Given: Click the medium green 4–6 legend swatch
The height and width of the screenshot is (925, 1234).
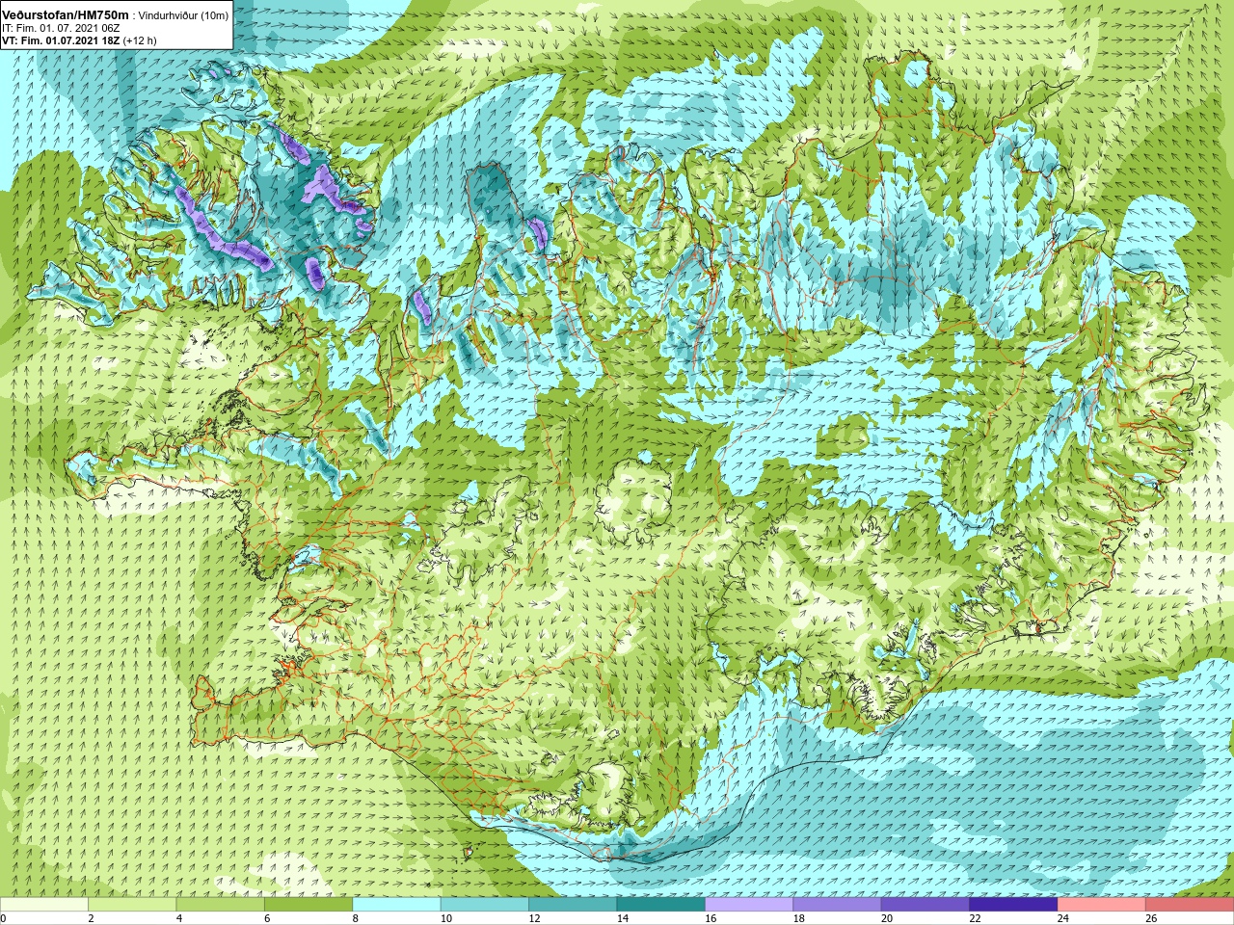Looking at the screenshot, I should (x=221, y=905).
